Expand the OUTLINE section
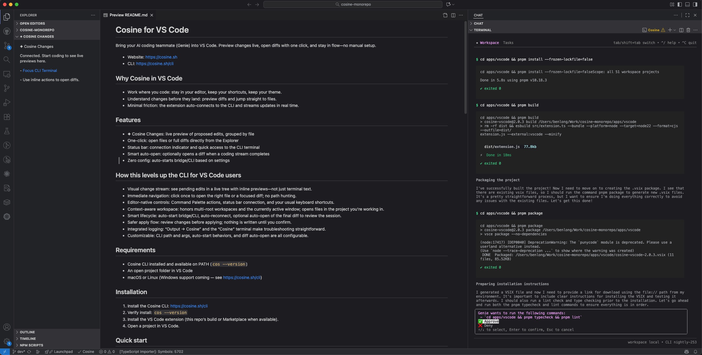Screen dimensions: 702x355 point(27,332)
